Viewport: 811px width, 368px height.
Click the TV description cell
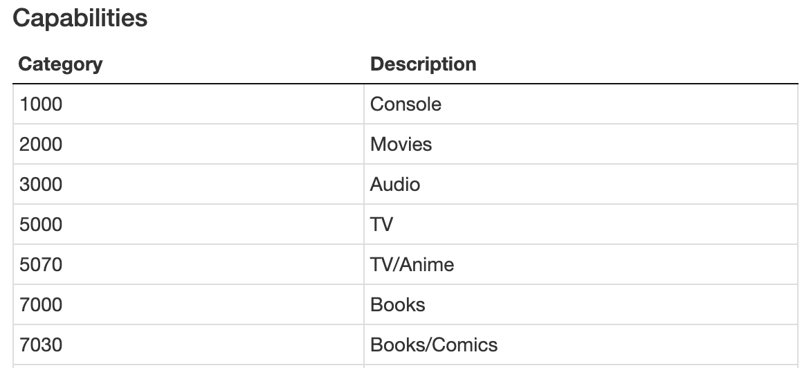[x=581, y=224]
